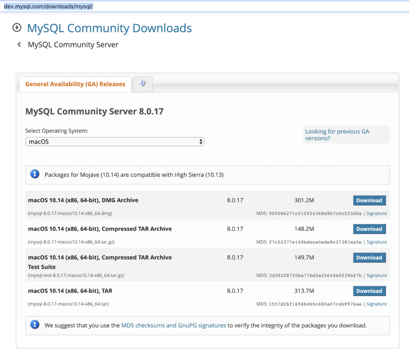The image size is (409, 360).
Task: Click the circled download arrow icon beside the page title
Action: coord(17,28)
